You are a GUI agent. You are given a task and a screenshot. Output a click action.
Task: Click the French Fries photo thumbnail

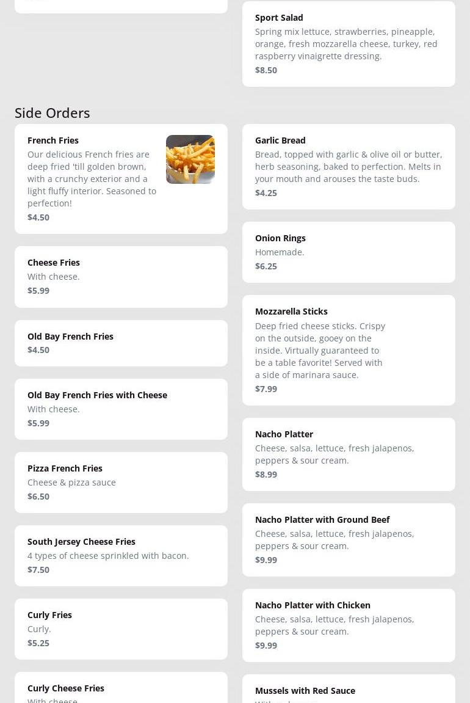190,159
